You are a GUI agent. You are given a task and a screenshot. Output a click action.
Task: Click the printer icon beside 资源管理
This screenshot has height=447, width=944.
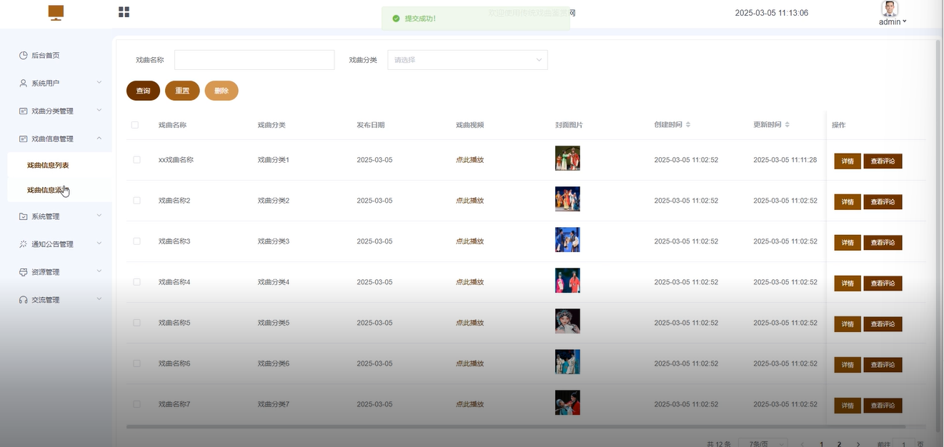pos(24,272)
